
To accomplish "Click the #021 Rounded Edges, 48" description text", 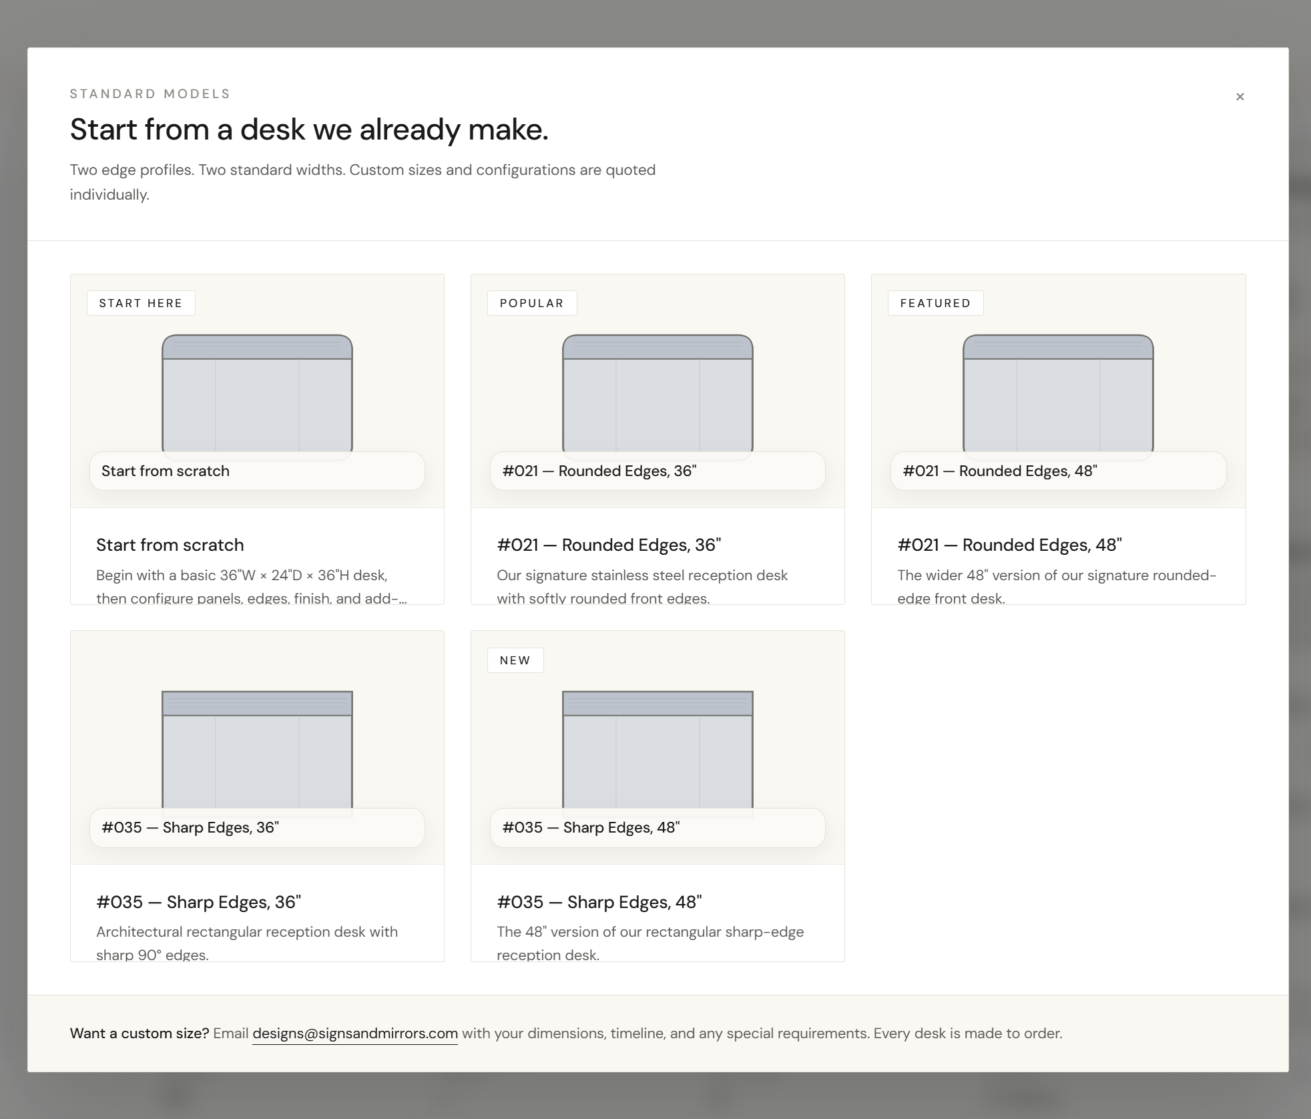I will 1057,586.
